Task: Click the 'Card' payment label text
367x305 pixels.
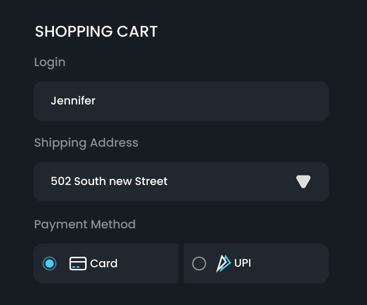Action: click(103, 263)
